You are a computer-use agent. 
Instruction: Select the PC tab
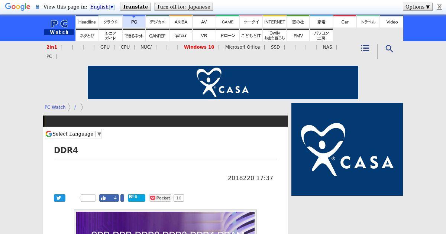[134, 22]
